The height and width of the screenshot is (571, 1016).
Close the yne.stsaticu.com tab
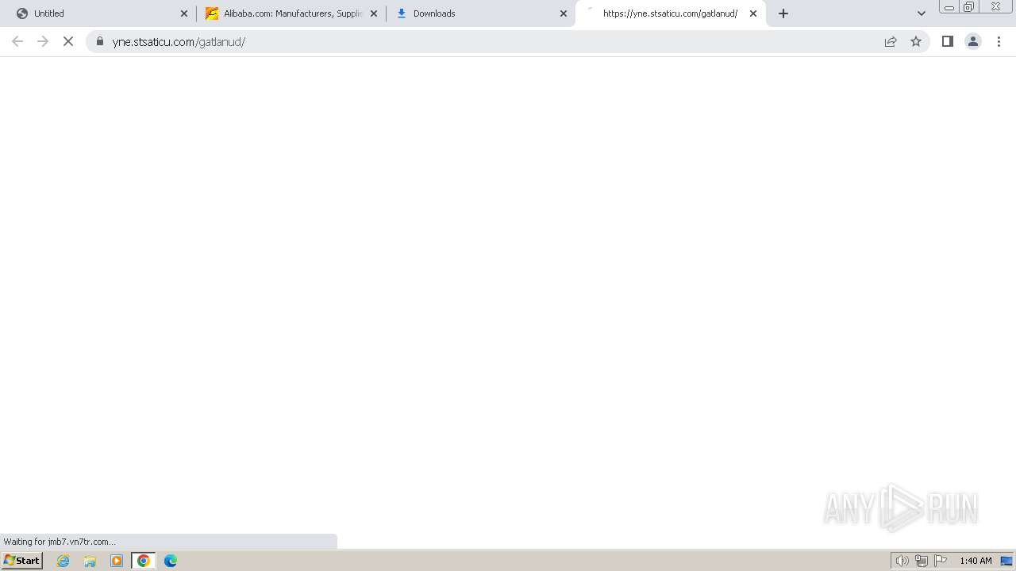point(753,13)
